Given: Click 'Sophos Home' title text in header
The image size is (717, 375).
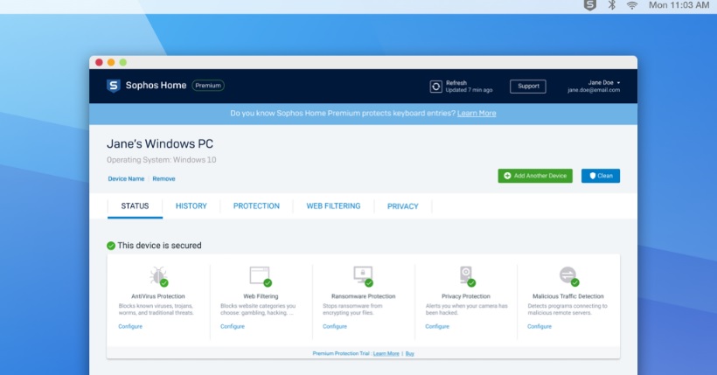Looking at the screenshot, I should tap(156, 86).
